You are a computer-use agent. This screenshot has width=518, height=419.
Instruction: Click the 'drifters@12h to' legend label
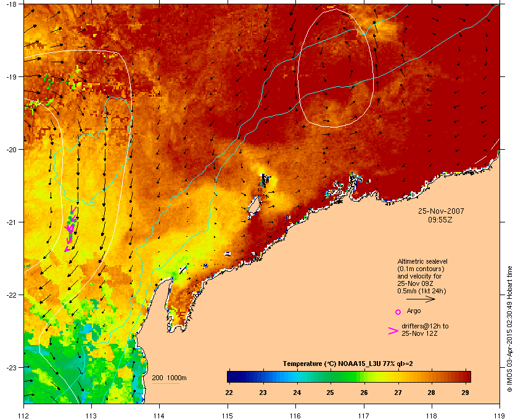pos(425,326)
